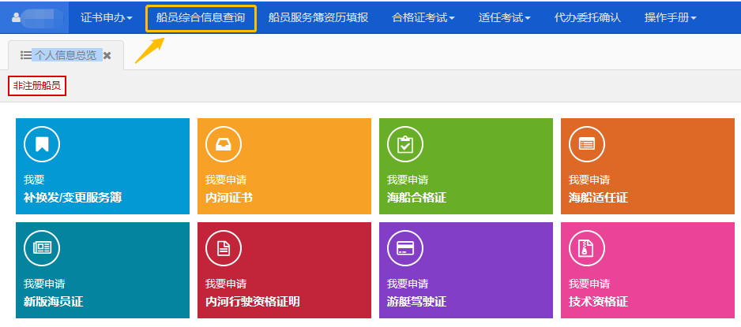This screenshot has height=327, width=741.
Task: Open the 合格证考试 dropdown menu
Action: (x=423, y=17)
